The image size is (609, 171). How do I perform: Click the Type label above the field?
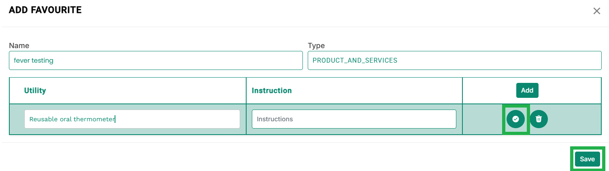[316, 46]
